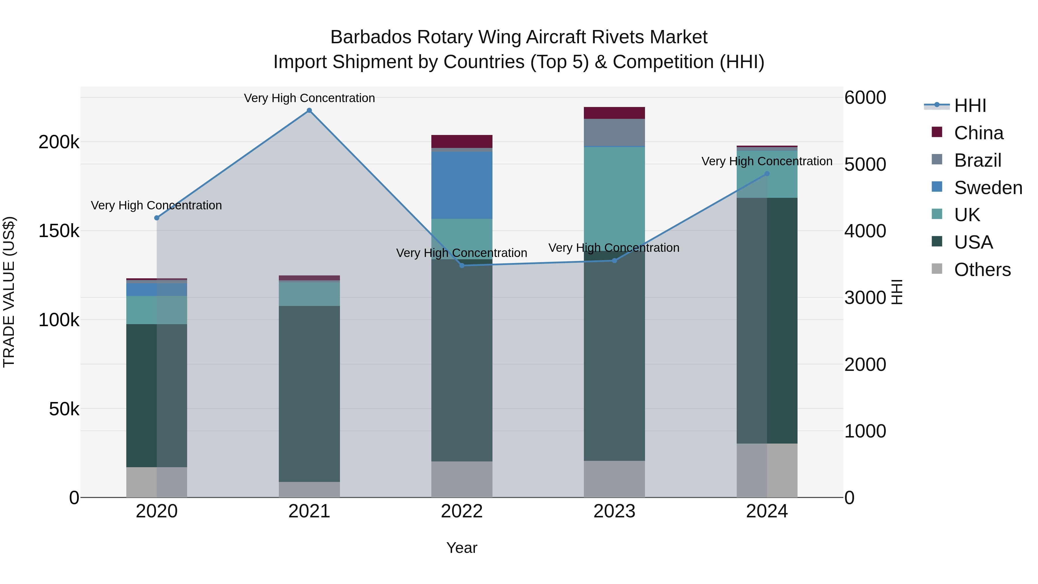Click 'Very High Concentration' label above 2022 point
Screen dimensions: 1038x584
[462, 253]
